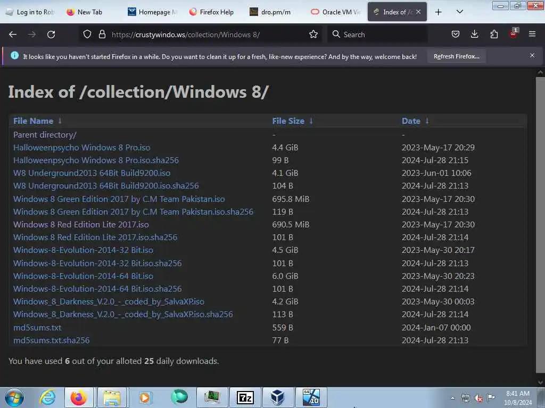Click the 695.8 MiB file size cell

tap(291, 199)
